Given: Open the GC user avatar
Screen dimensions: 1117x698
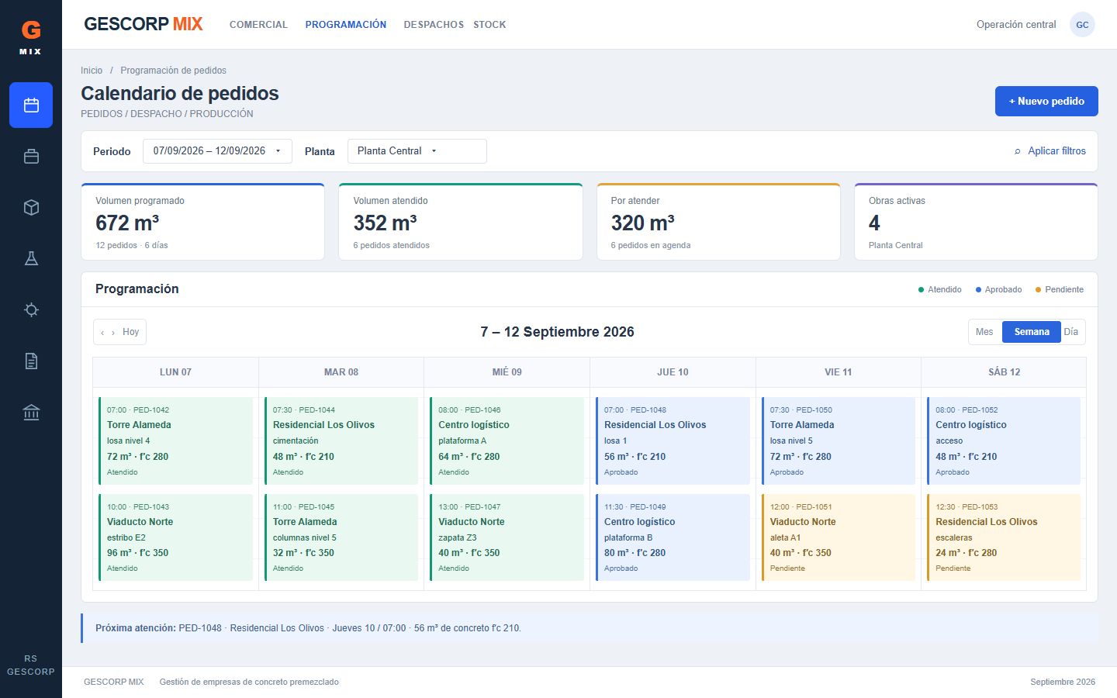Looking at the screenshot, I should pos(1082,25).
